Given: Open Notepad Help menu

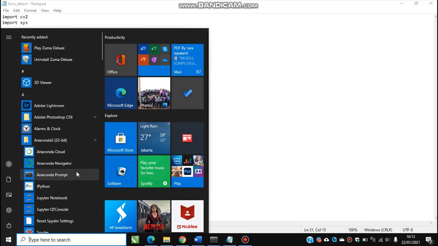Looking at the screenshot, I should pyautogui.click(x=57, y=11).
